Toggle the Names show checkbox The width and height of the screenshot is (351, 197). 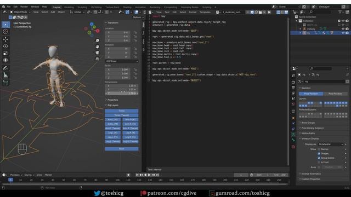[319, 149]
